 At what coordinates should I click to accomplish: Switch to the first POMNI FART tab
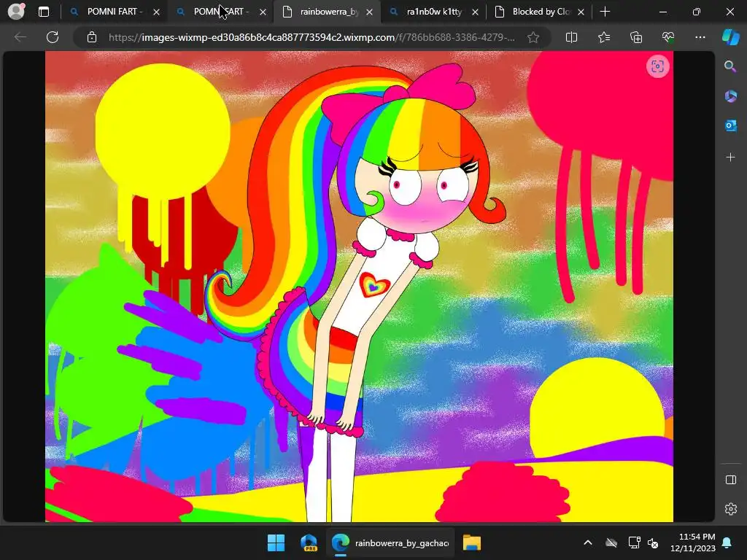115,12
